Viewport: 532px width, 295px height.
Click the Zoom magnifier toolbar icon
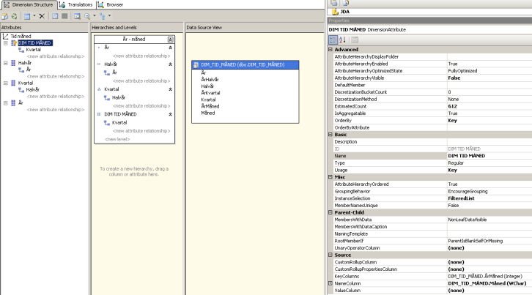pos(87,16)
